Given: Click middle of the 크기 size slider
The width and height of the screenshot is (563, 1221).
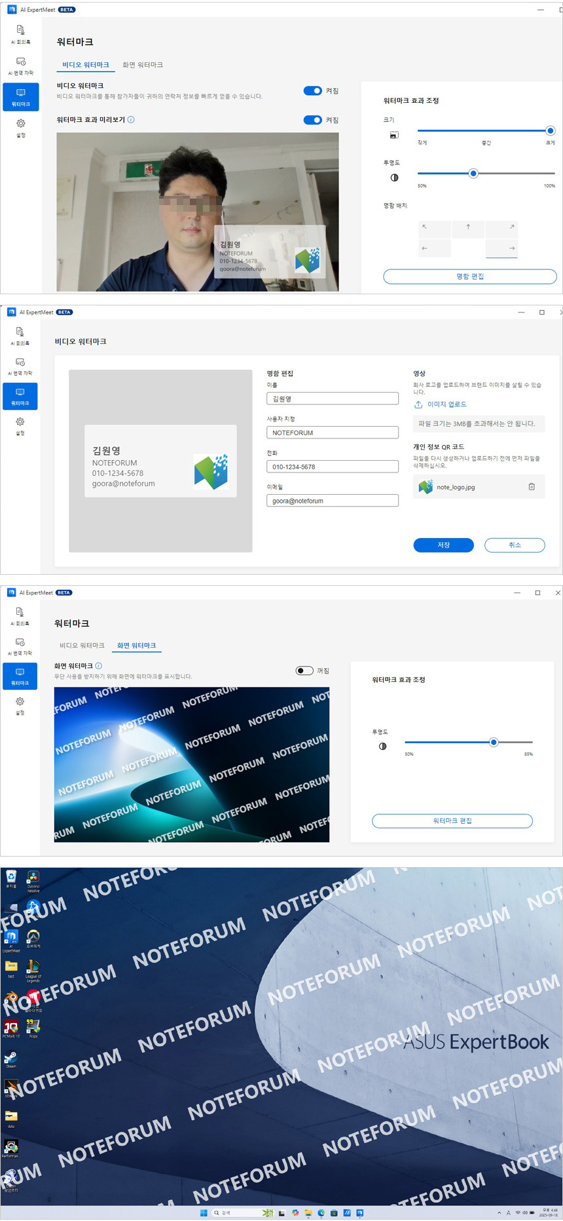Looking at the screenshot, I should coord(486,131).
